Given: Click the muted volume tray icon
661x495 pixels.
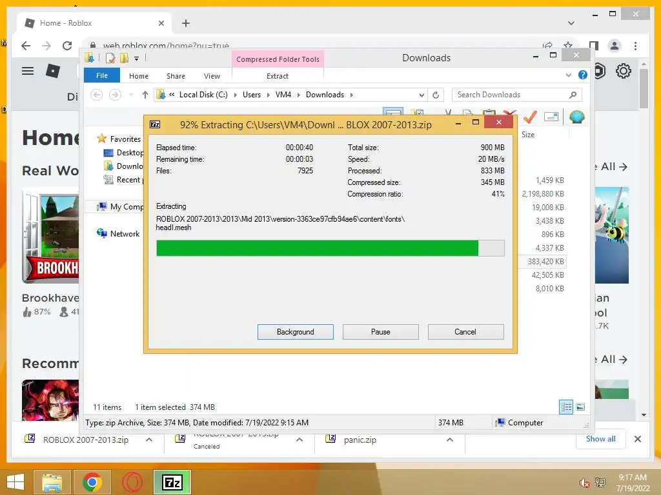Looking at the screenshot, I should pyautogui.click(x=584, y=483).
